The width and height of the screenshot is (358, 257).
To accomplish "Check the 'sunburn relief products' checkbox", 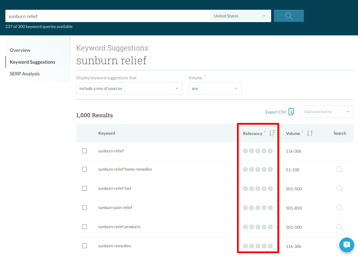I will click(84, 227).
